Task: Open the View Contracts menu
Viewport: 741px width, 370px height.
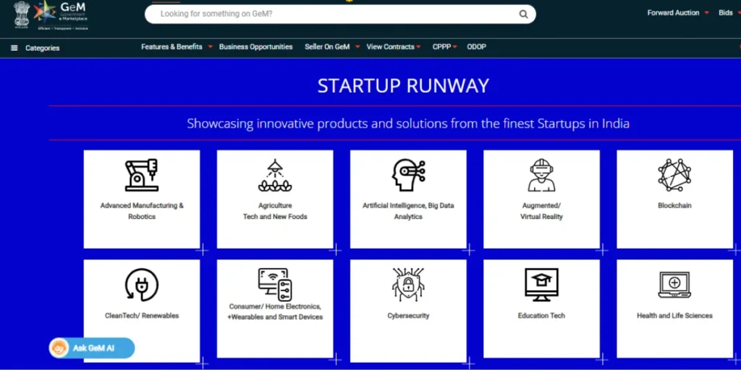Action: [x=390, y=47]
